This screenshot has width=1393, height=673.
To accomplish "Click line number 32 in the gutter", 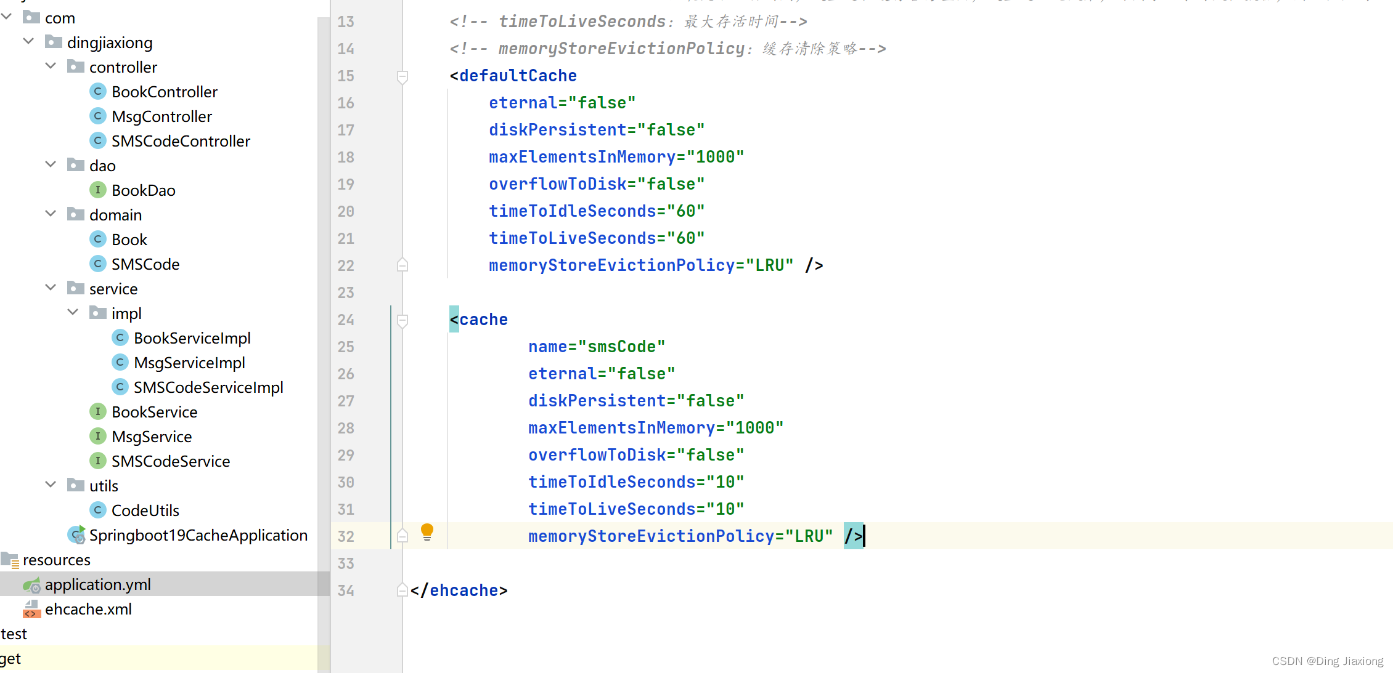I will (x=346, y=536).
